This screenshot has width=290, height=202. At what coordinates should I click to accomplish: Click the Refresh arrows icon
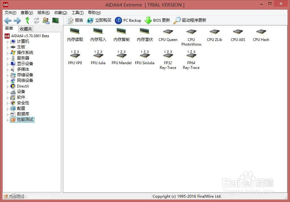pyautogui.click(x=37, y=20)
